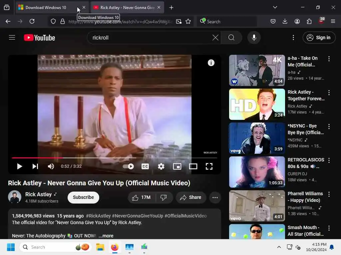Open NSYNC Bye Bye Bye thumbnail
The height and width of the screenshot is (255, 341).
(257, 138)
